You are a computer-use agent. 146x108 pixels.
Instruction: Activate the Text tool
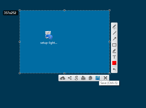pos(114,57)
